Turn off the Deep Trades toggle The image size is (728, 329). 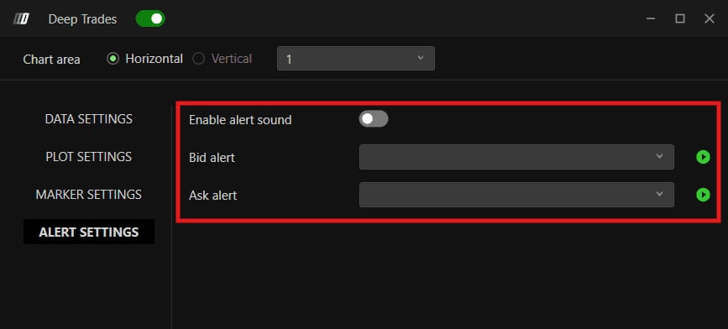pyautogui.click(x=150, y=19)
